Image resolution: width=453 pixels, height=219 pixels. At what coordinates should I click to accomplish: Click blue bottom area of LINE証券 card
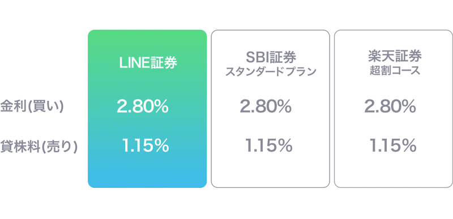tap(147, 173)
